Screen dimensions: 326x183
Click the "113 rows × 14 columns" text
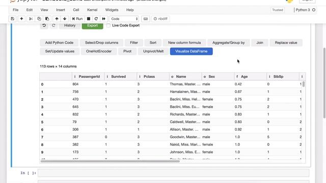[x=58, y=67]
